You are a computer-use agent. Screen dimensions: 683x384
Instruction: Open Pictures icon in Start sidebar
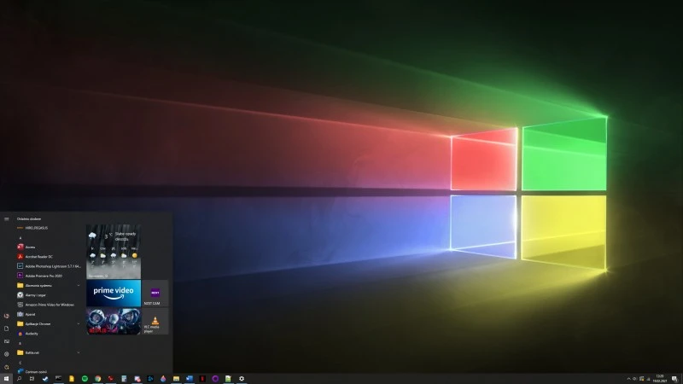point(7,341)
